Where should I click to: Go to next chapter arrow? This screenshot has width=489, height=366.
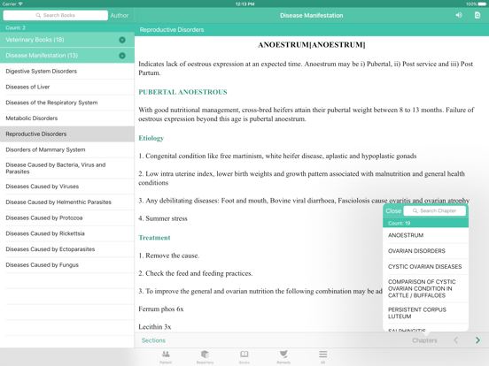coord(477,340)
